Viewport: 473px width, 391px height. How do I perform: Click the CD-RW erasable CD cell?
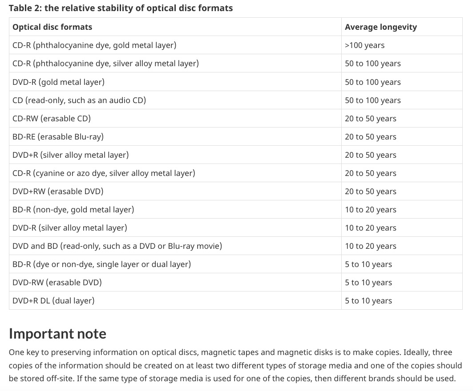[x=175, y=118]
